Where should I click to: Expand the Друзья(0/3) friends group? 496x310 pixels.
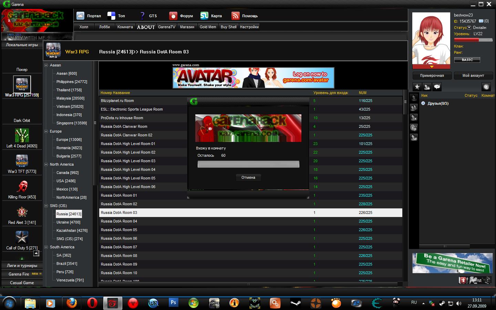(423, 103)
